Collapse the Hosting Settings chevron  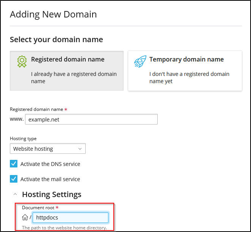coord(15,194)
